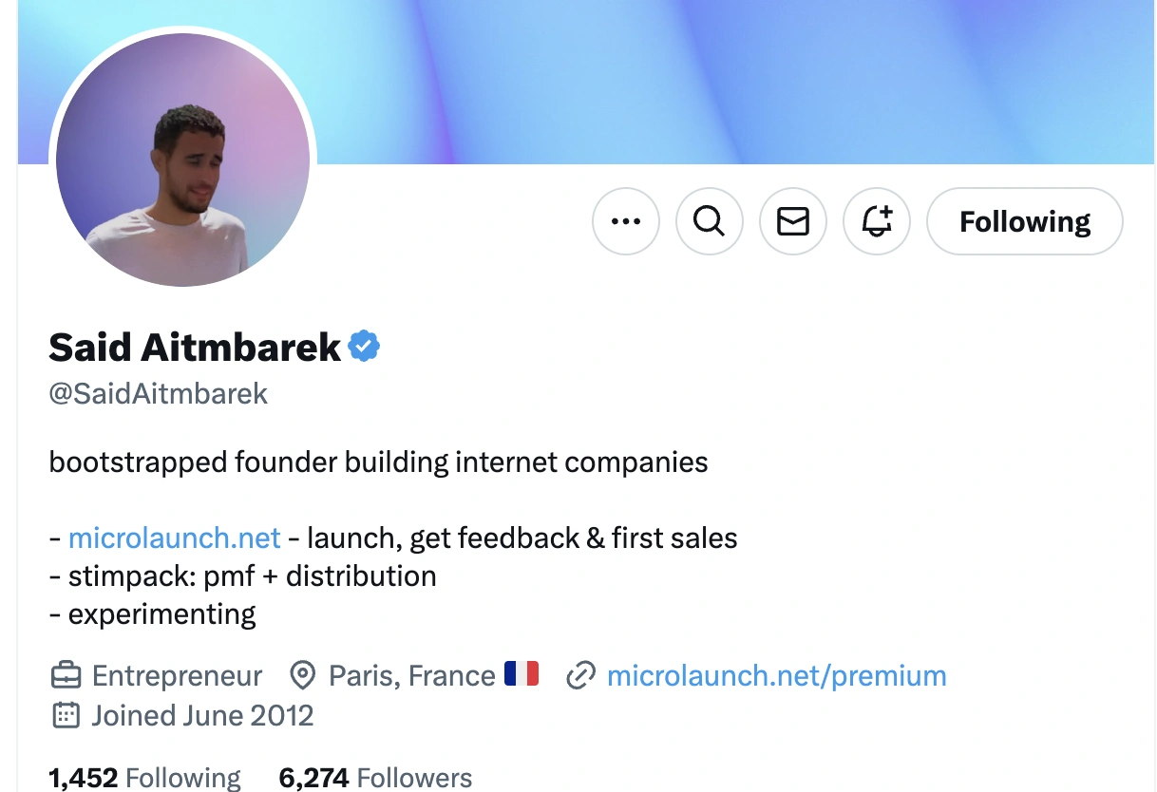View the 6,274 Followers list
Viewport: 1157px width, 792px height.
coord(375,778)
